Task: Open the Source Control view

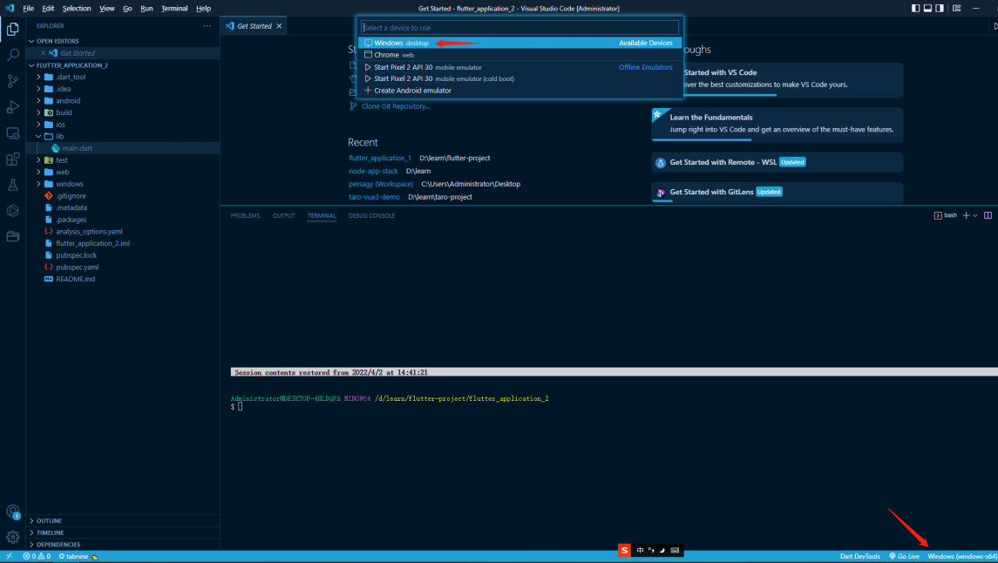Action: [x=13, y=81]
